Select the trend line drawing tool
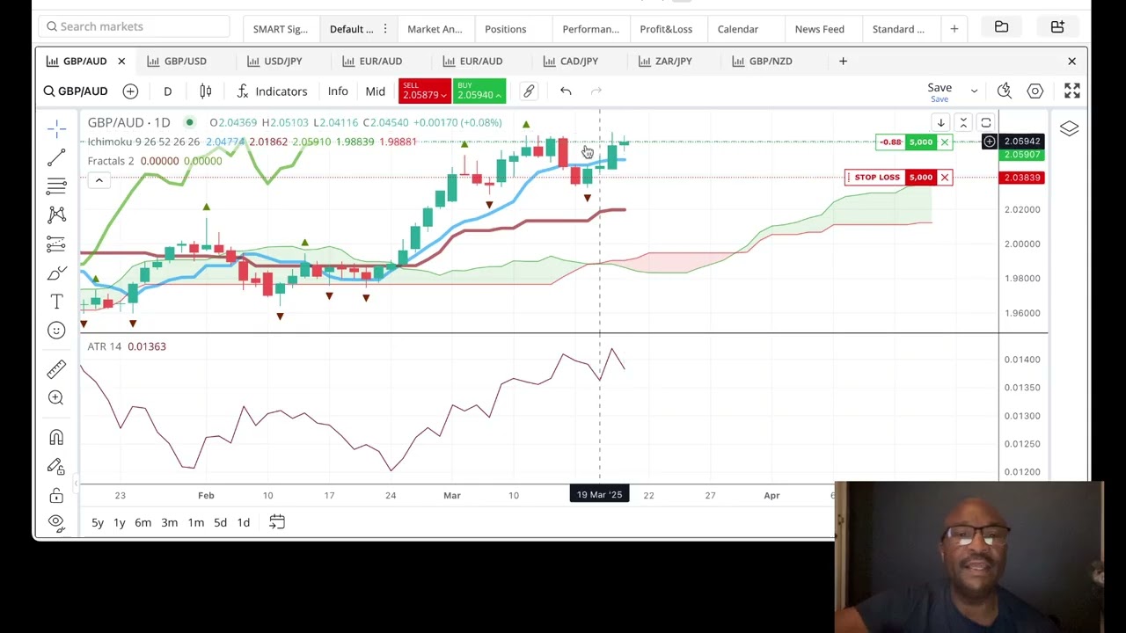Image resolution: width=1126 pixels, height=633 pixels. (x=56, y=157)
